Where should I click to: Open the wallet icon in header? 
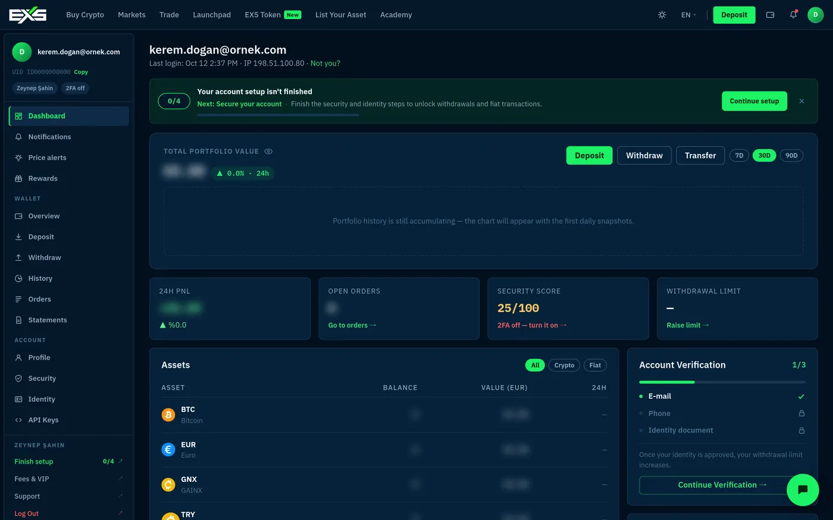770,15
